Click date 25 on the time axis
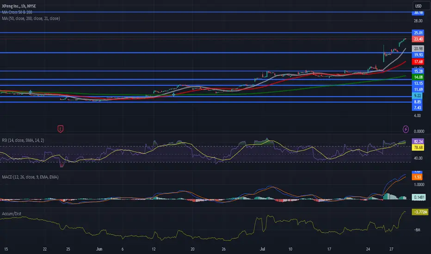Image resolution: width=431 pixels, height=254 pixels. click(x=68, y=249)
